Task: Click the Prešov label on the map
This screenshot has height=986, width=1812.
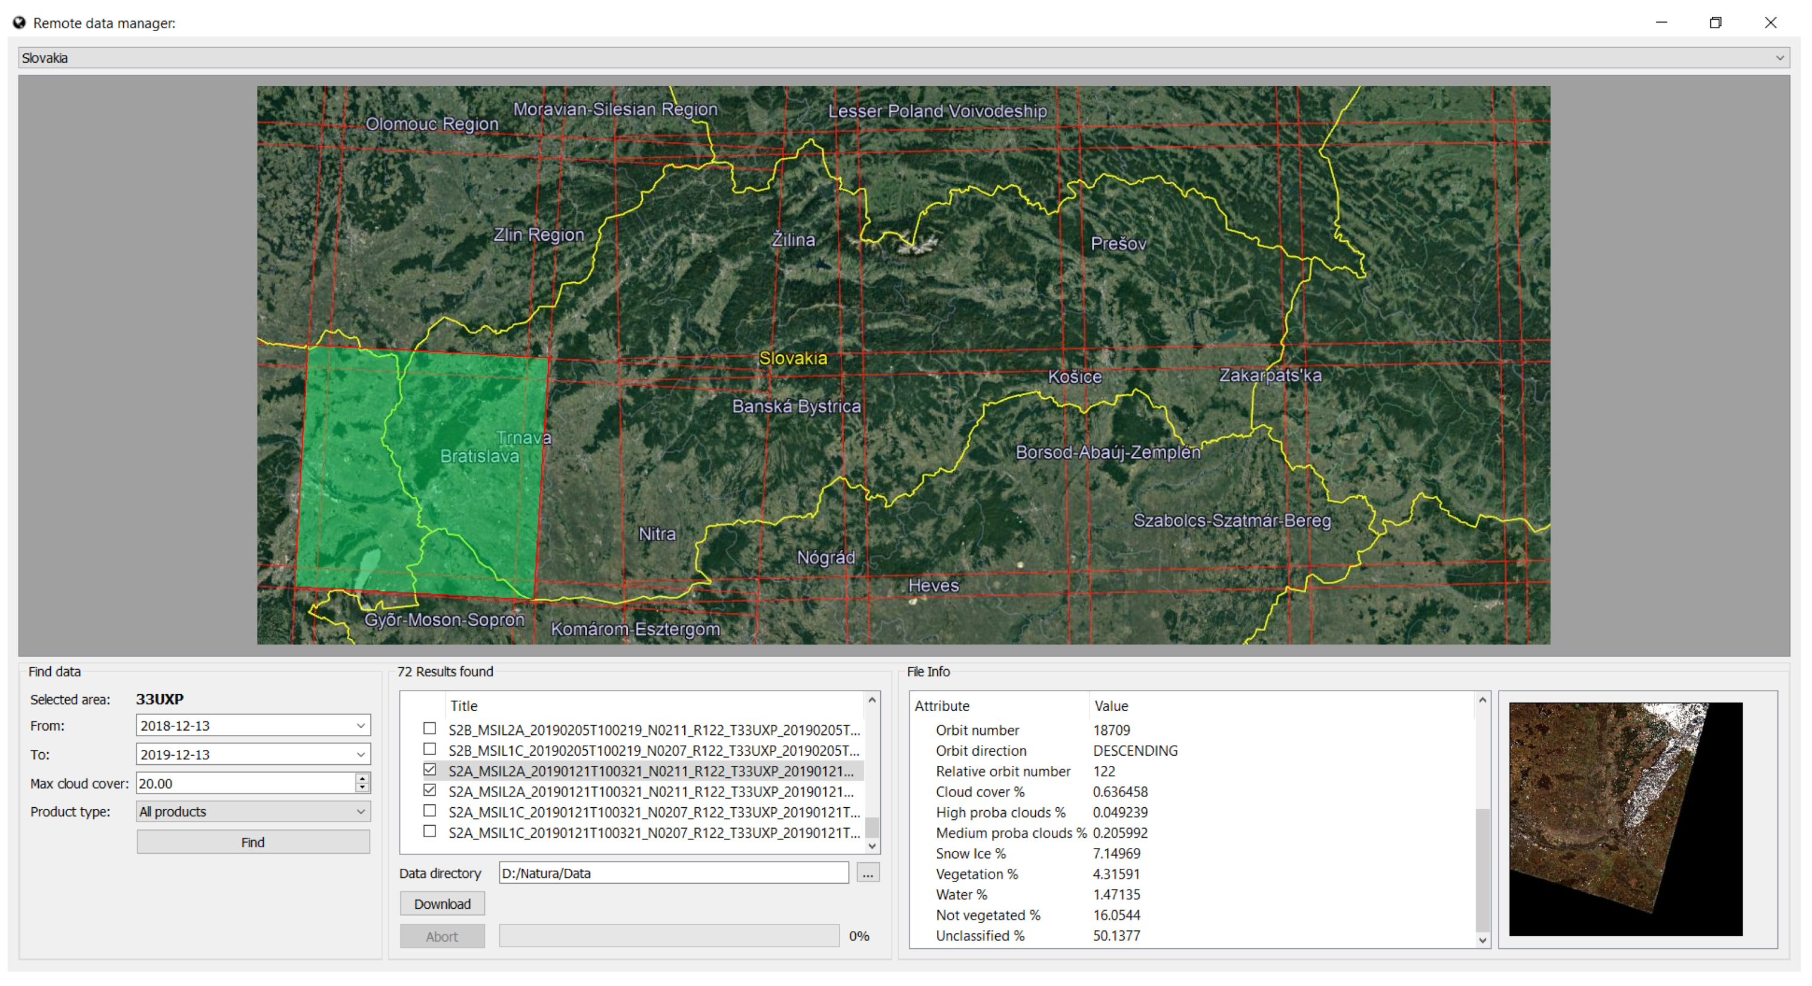Action: 1118,243
